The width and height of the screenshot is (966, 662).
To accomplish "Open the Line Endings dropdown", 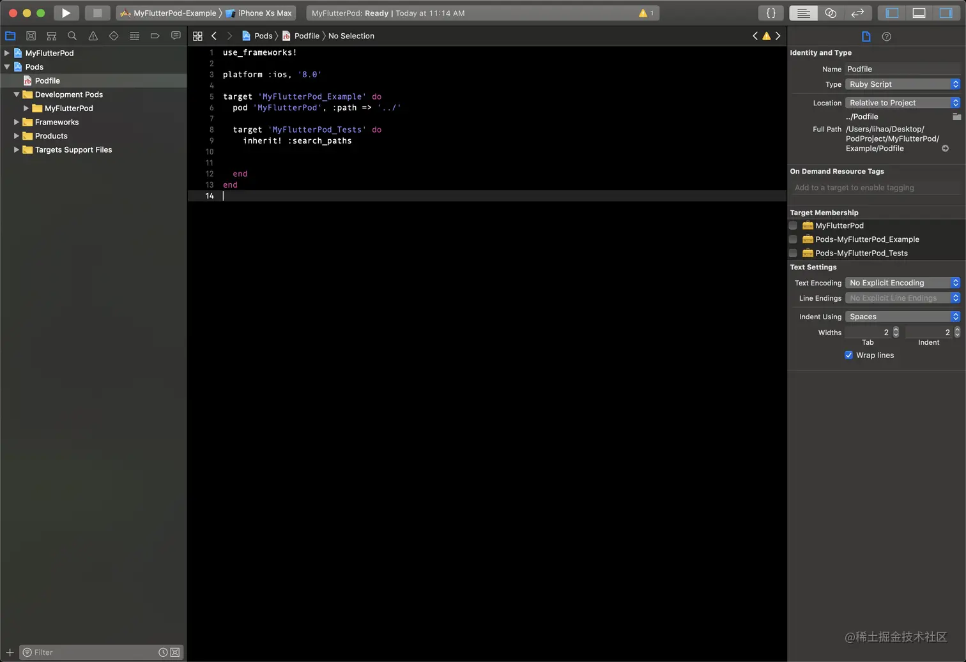I will 902,298.
